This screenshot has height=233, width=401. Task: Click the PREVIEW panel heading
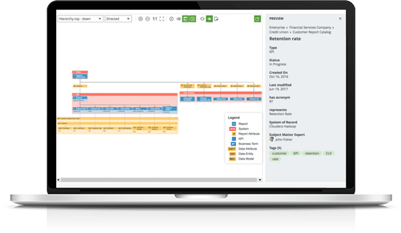click(x=277, y=19)
